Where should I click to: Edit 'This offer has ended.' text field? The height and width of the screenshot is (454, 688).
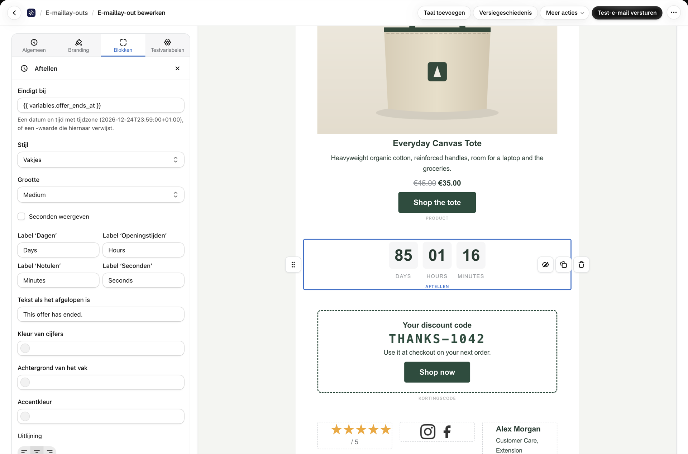101,315
